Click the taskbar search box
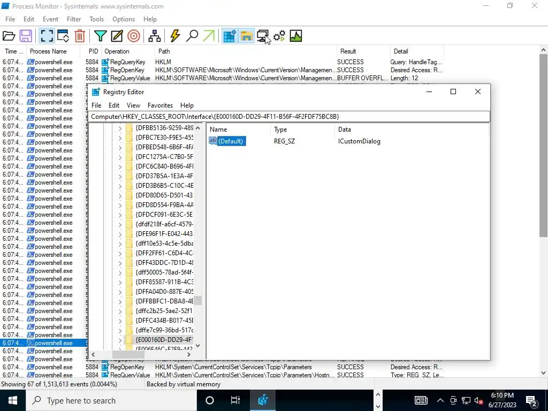This screenshot has height=411, width=548. click(x=111, y=400)
